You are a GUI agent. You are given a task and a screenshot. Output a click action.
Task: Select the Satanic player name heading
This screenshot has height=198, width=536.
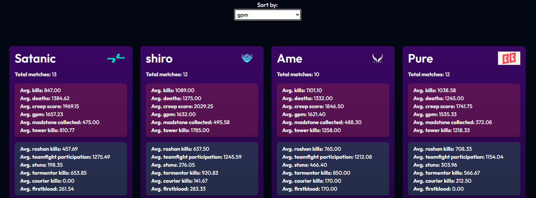click(x=35, y=59)
